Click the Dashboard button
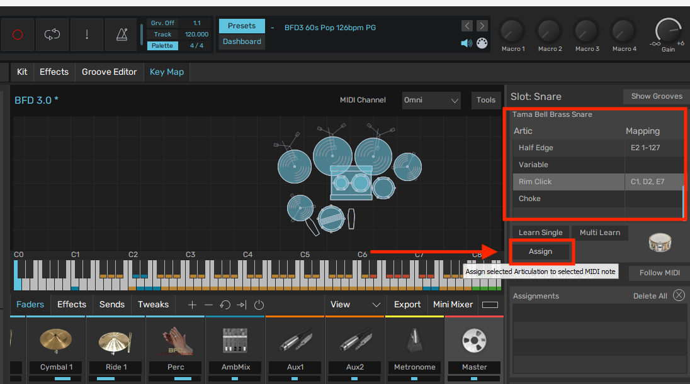 (242, 41)
